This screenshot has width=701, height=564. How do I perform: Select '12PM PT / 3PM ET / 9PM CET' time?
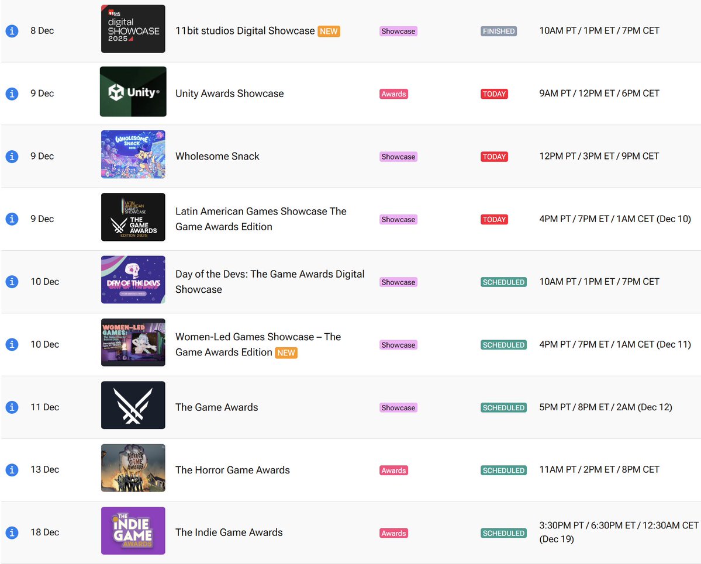pyautogui.click(x=599, y=156)
